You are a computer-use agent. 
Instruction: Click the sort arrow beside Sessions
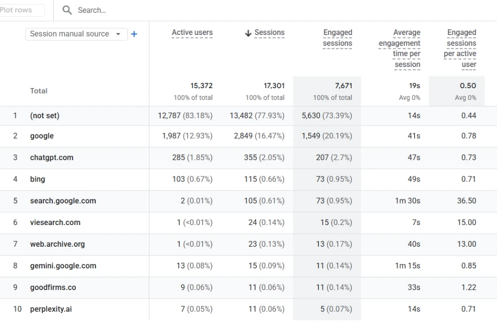coord(248,33)
